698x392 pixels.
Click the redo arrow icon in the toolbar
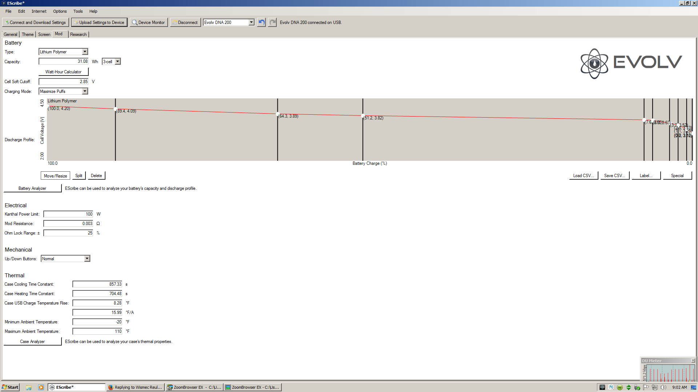(272, 23)
